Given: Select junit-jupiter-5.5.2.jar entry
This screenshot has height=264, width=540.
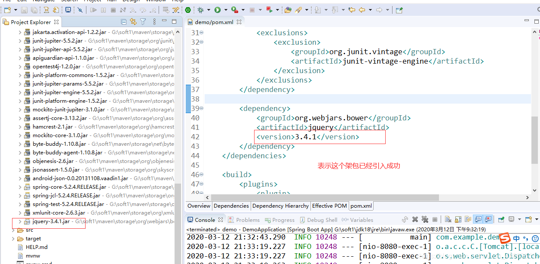Looking at the screenshot, I should (x=58, y=41).
